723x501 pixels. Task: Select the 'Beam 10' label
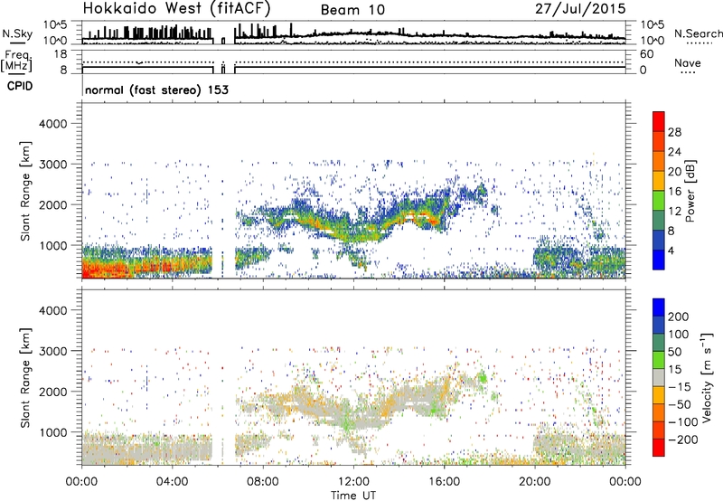352,10
